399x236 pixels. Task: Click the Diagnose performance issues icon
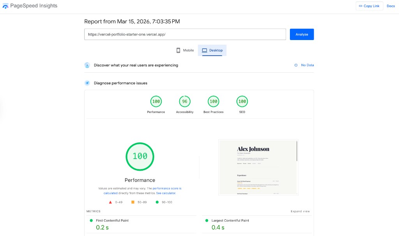[x=87, y=83]
